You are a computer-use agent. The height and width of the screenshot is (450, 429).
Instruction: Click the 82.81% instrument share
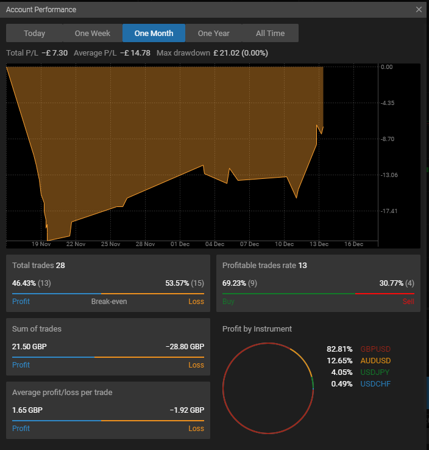[x=339, y=349]
